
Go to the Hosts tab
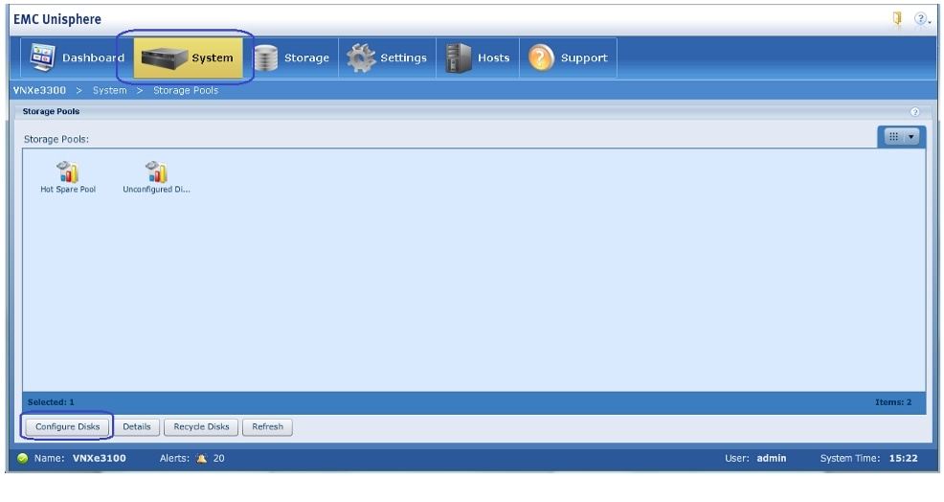(478, 57)
